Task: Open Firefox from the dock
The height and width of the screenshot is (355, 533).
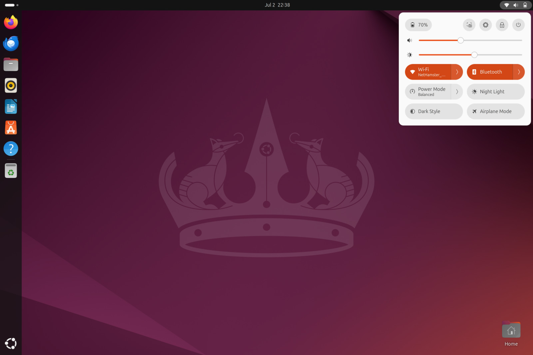Action: click(x=11, y=22)
